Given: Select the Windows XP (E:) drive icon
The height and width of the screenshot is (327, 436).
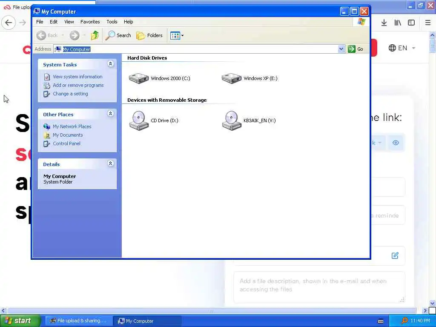Looking at the screenshot, I should coord(231,78).
